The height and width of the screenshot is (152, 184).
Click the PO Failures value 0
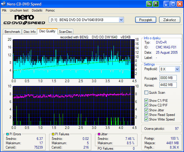click(x=134, y=149)
